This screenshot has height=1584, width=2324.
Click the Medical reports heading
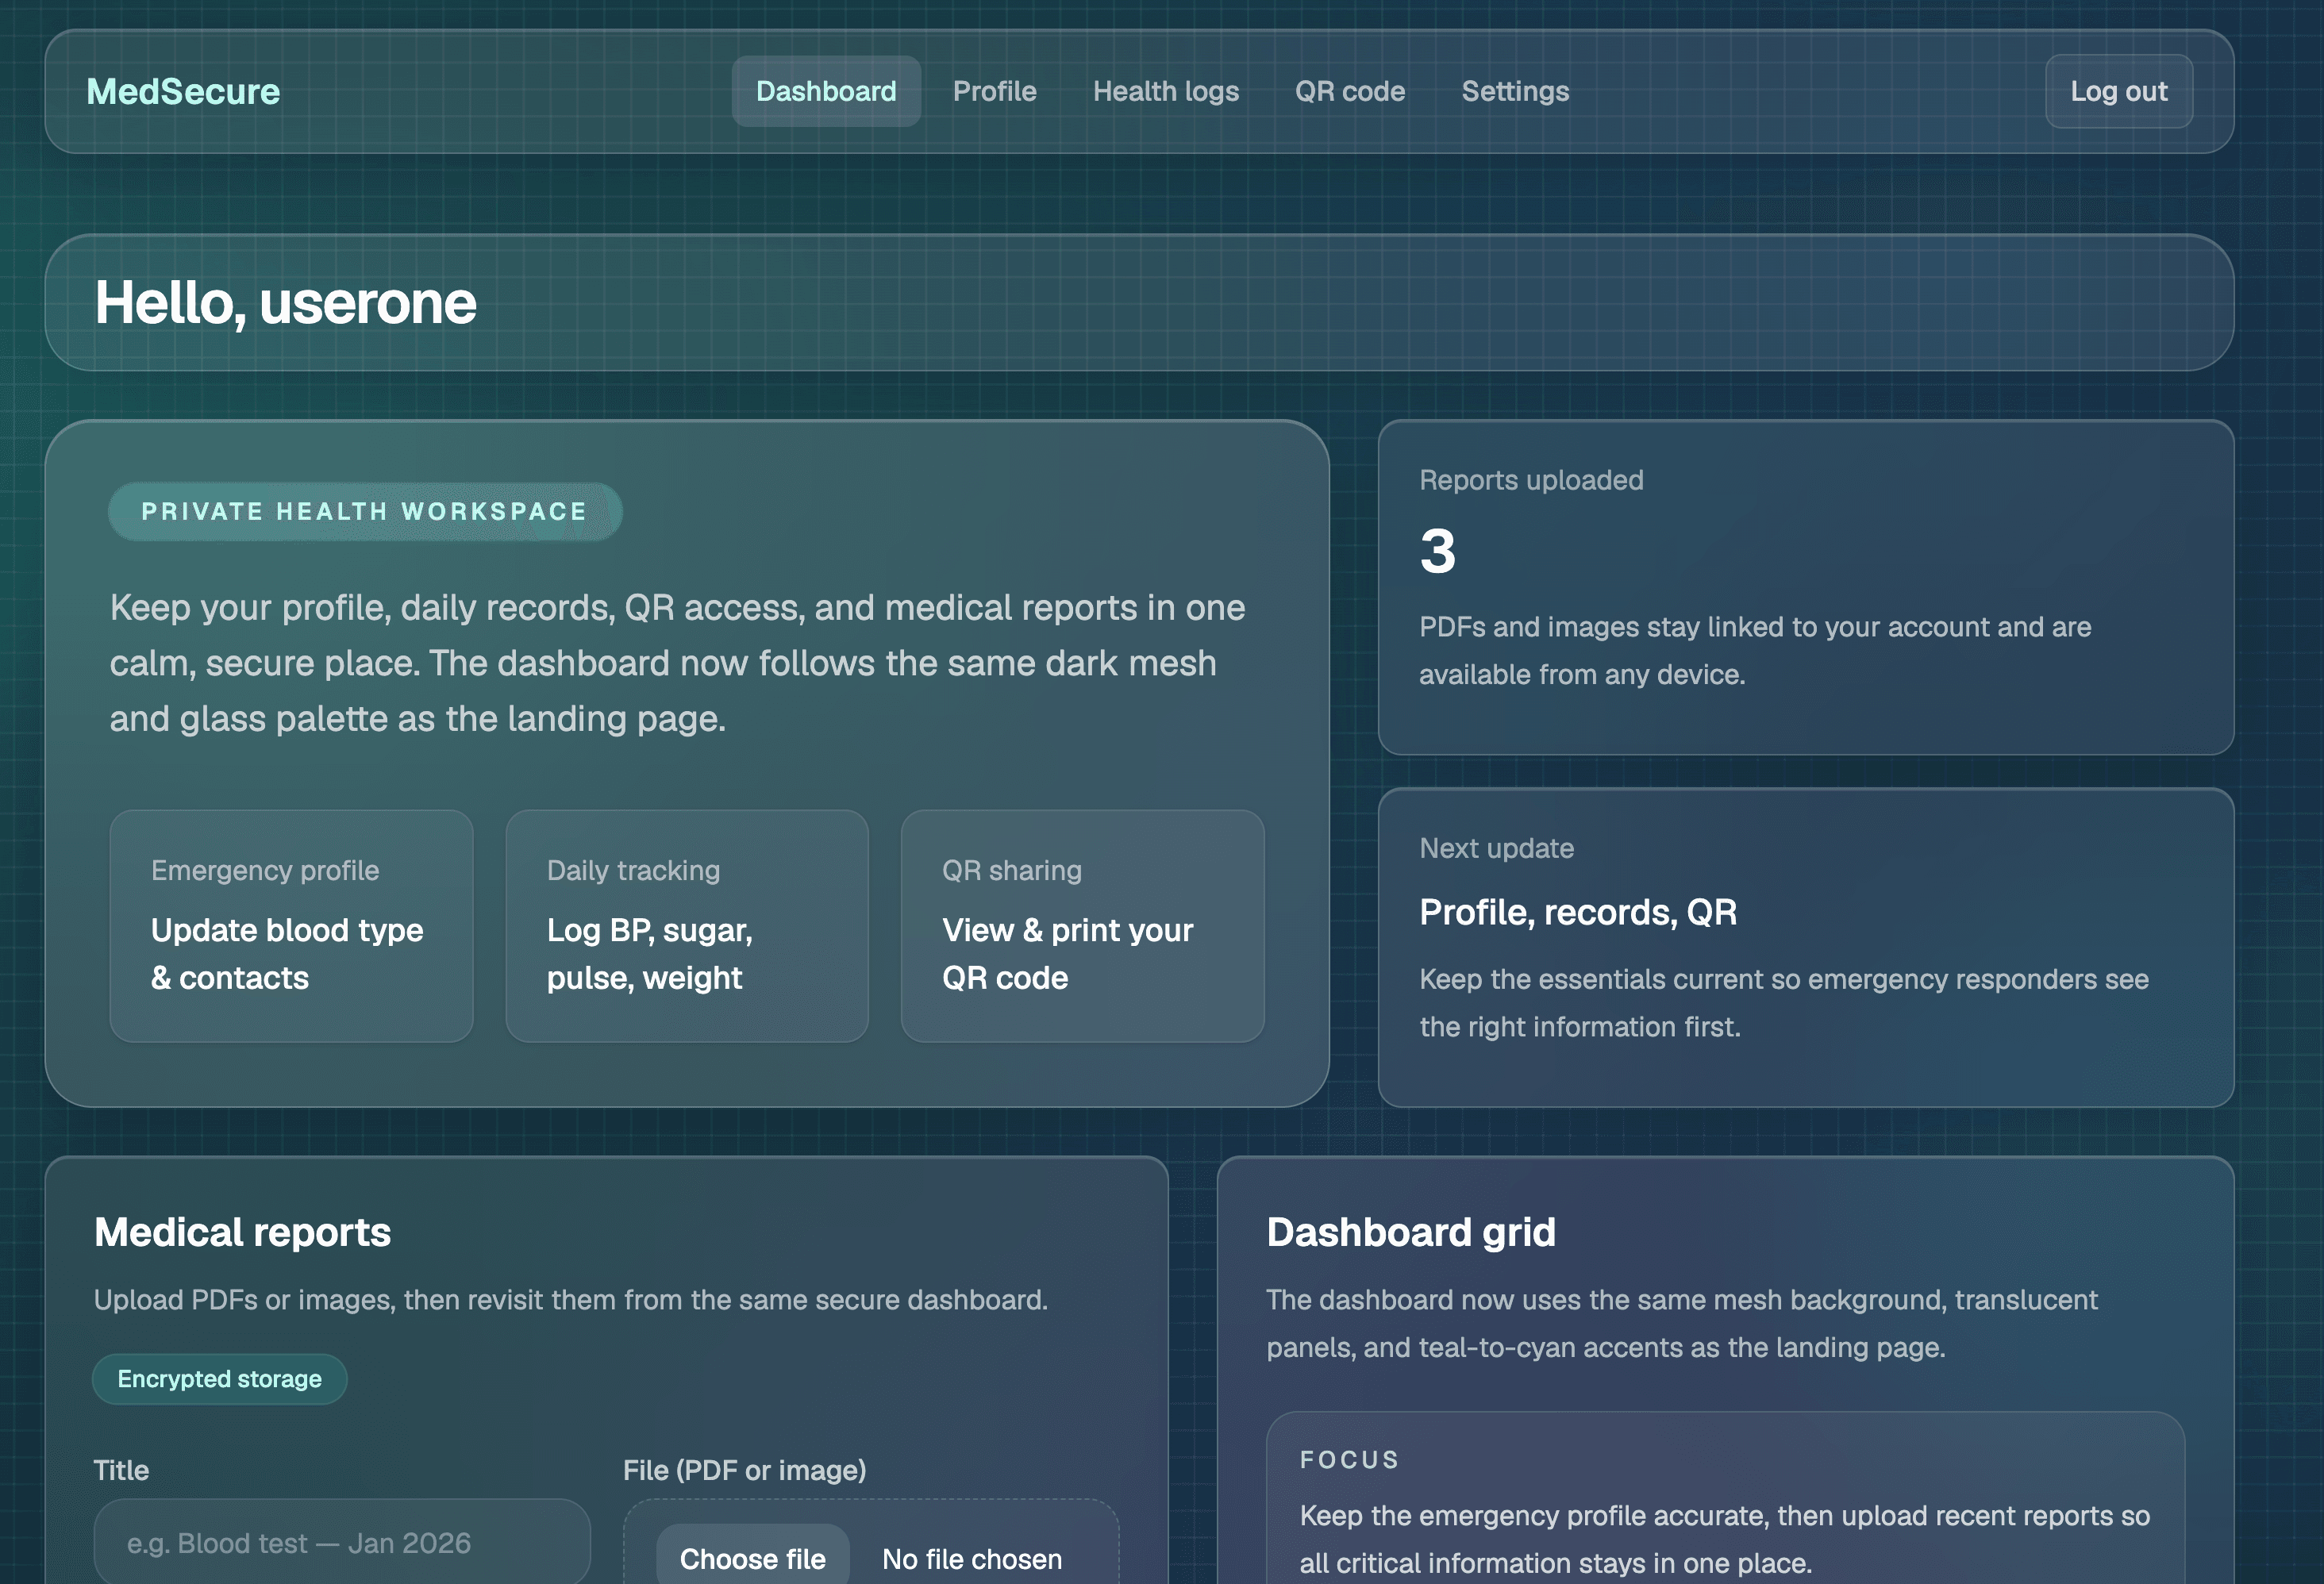click(242, 1232)
